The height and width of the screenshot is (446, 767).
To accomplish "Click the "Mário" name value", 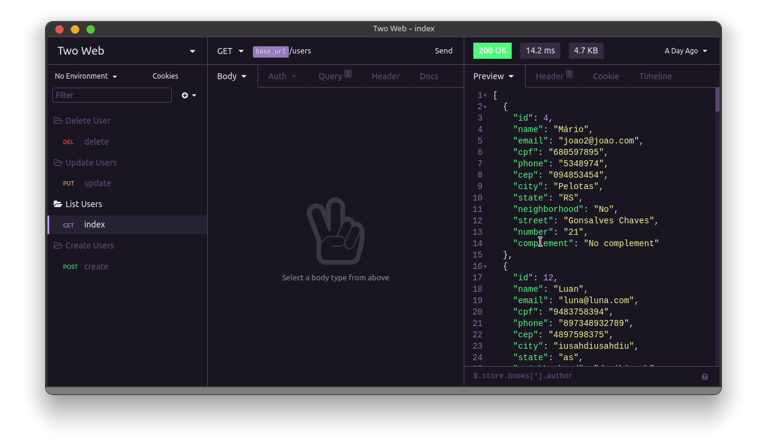I will click(571, 130).
